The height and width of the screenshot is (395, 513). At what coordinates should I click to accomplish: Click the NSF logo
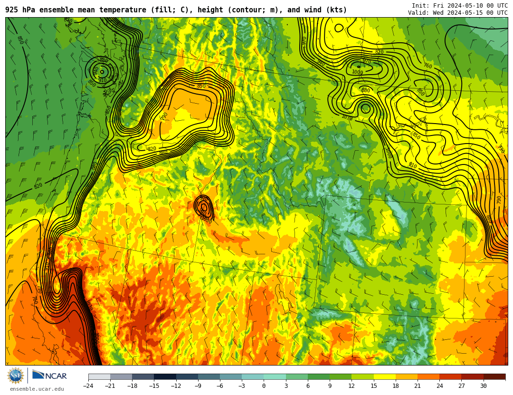(x=15, y=376)
